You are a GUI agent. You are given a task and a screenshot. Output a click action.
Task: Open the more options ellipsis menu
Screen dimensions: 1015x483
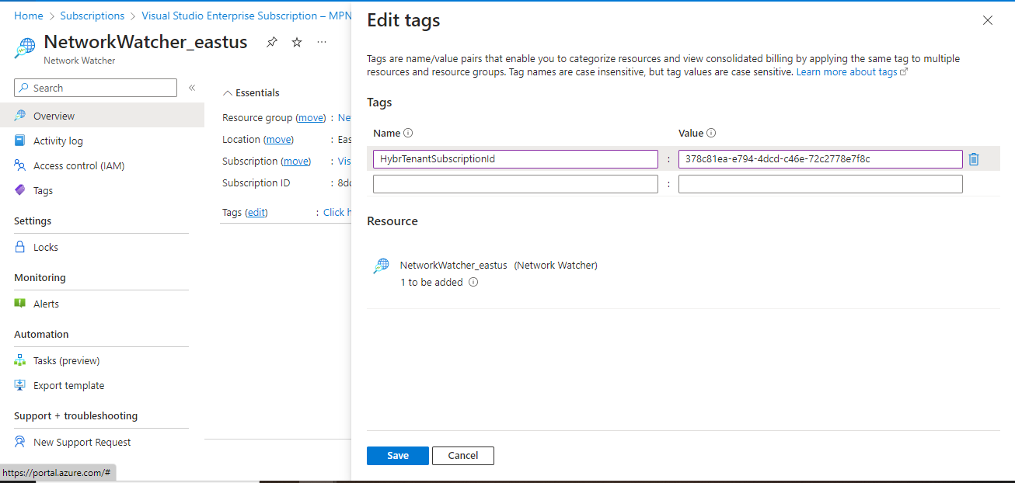coord(322,42)
